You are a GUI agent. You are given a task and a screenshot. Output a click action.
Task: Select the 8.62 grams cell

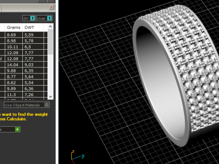14,82
